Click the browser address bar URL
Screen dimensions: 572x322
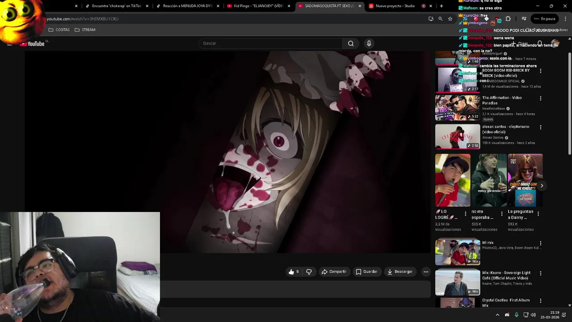[83, 19]
